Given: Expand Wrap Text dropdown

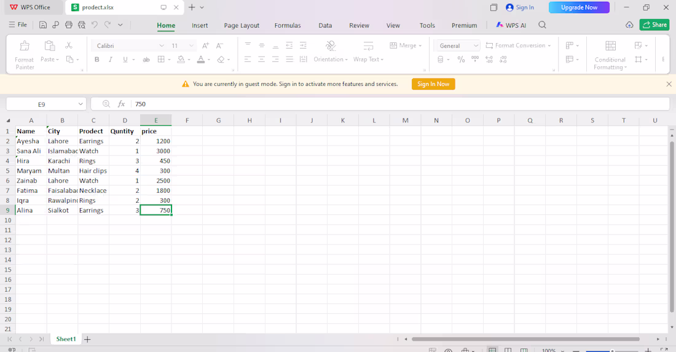Looking at the screenshot, I should coord(382,60).
